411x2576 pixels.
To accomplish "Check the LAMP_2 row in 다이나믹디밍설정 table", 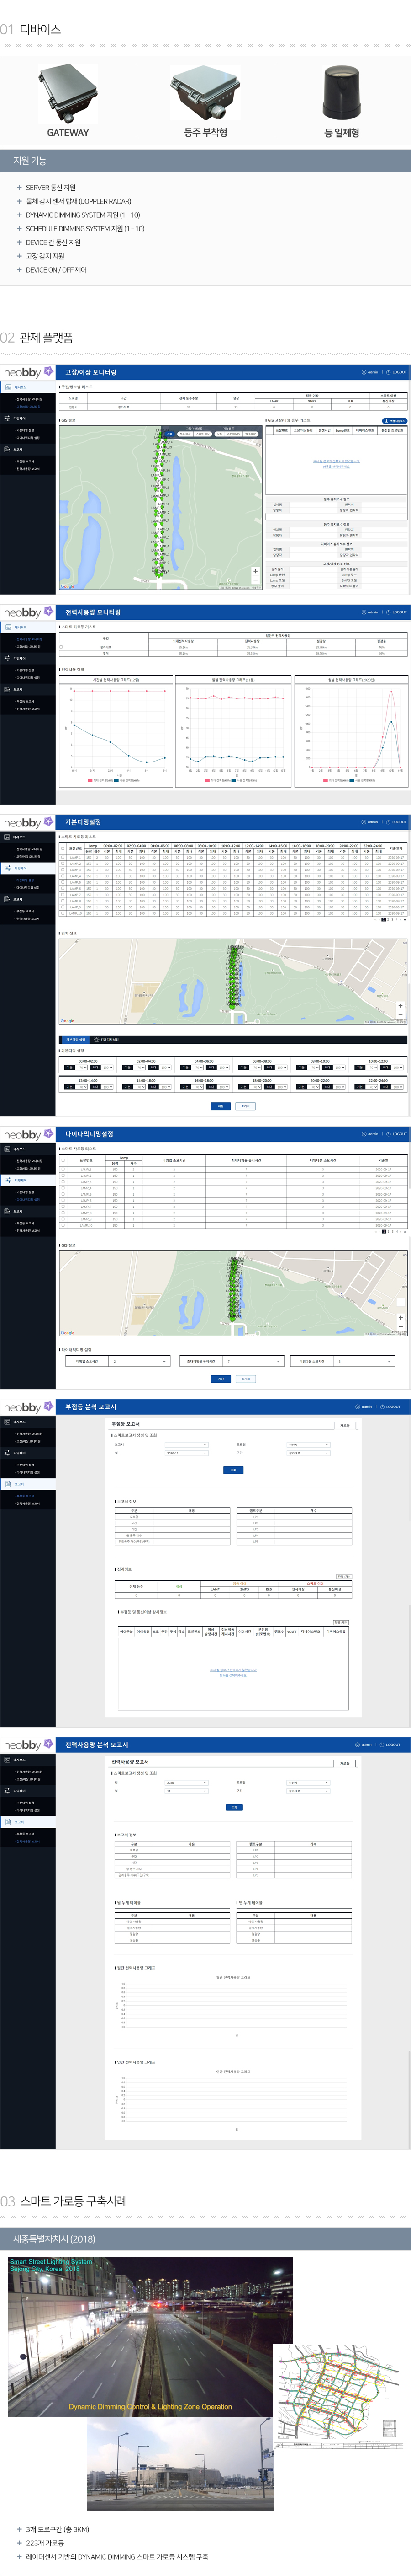I will [x=63, y=1175].
